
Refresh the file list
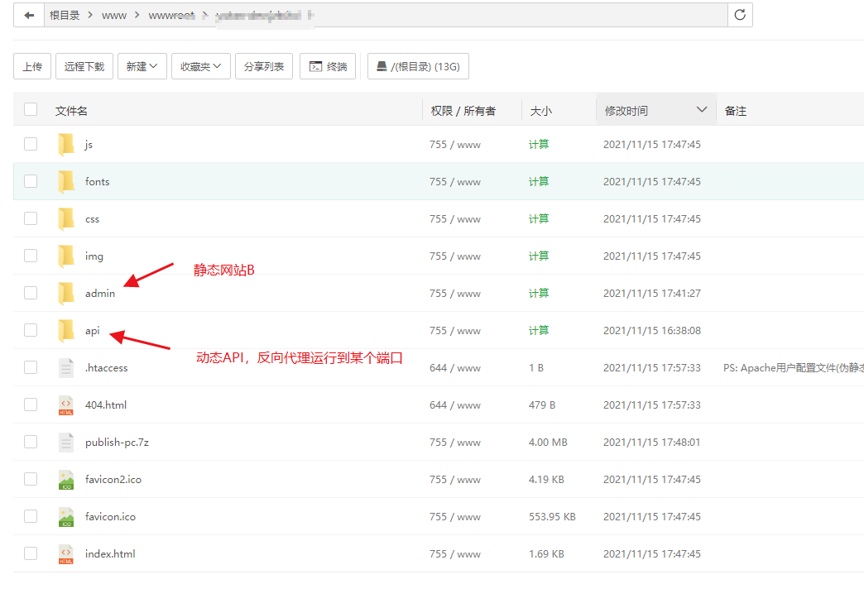(740, 15)
